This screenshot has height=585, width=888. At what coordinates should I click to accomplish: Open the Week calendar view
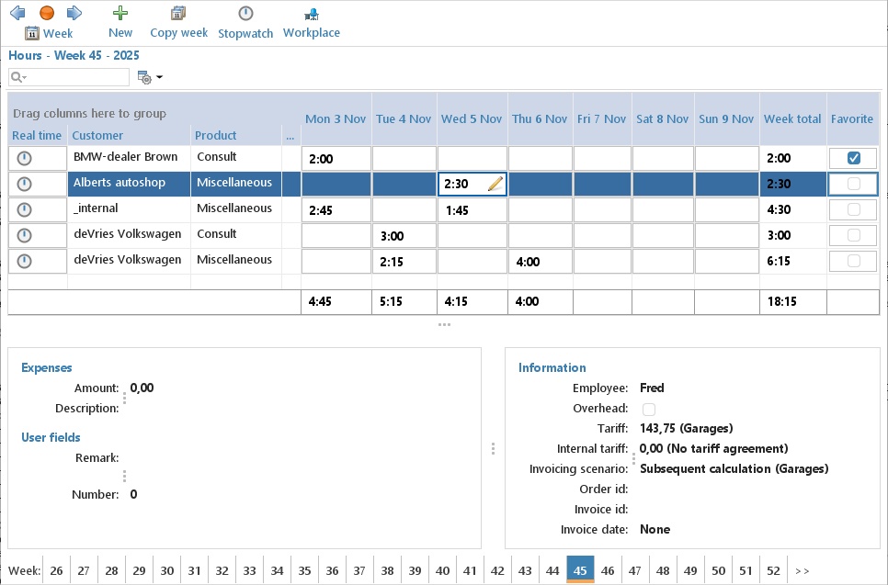[49, 33]
